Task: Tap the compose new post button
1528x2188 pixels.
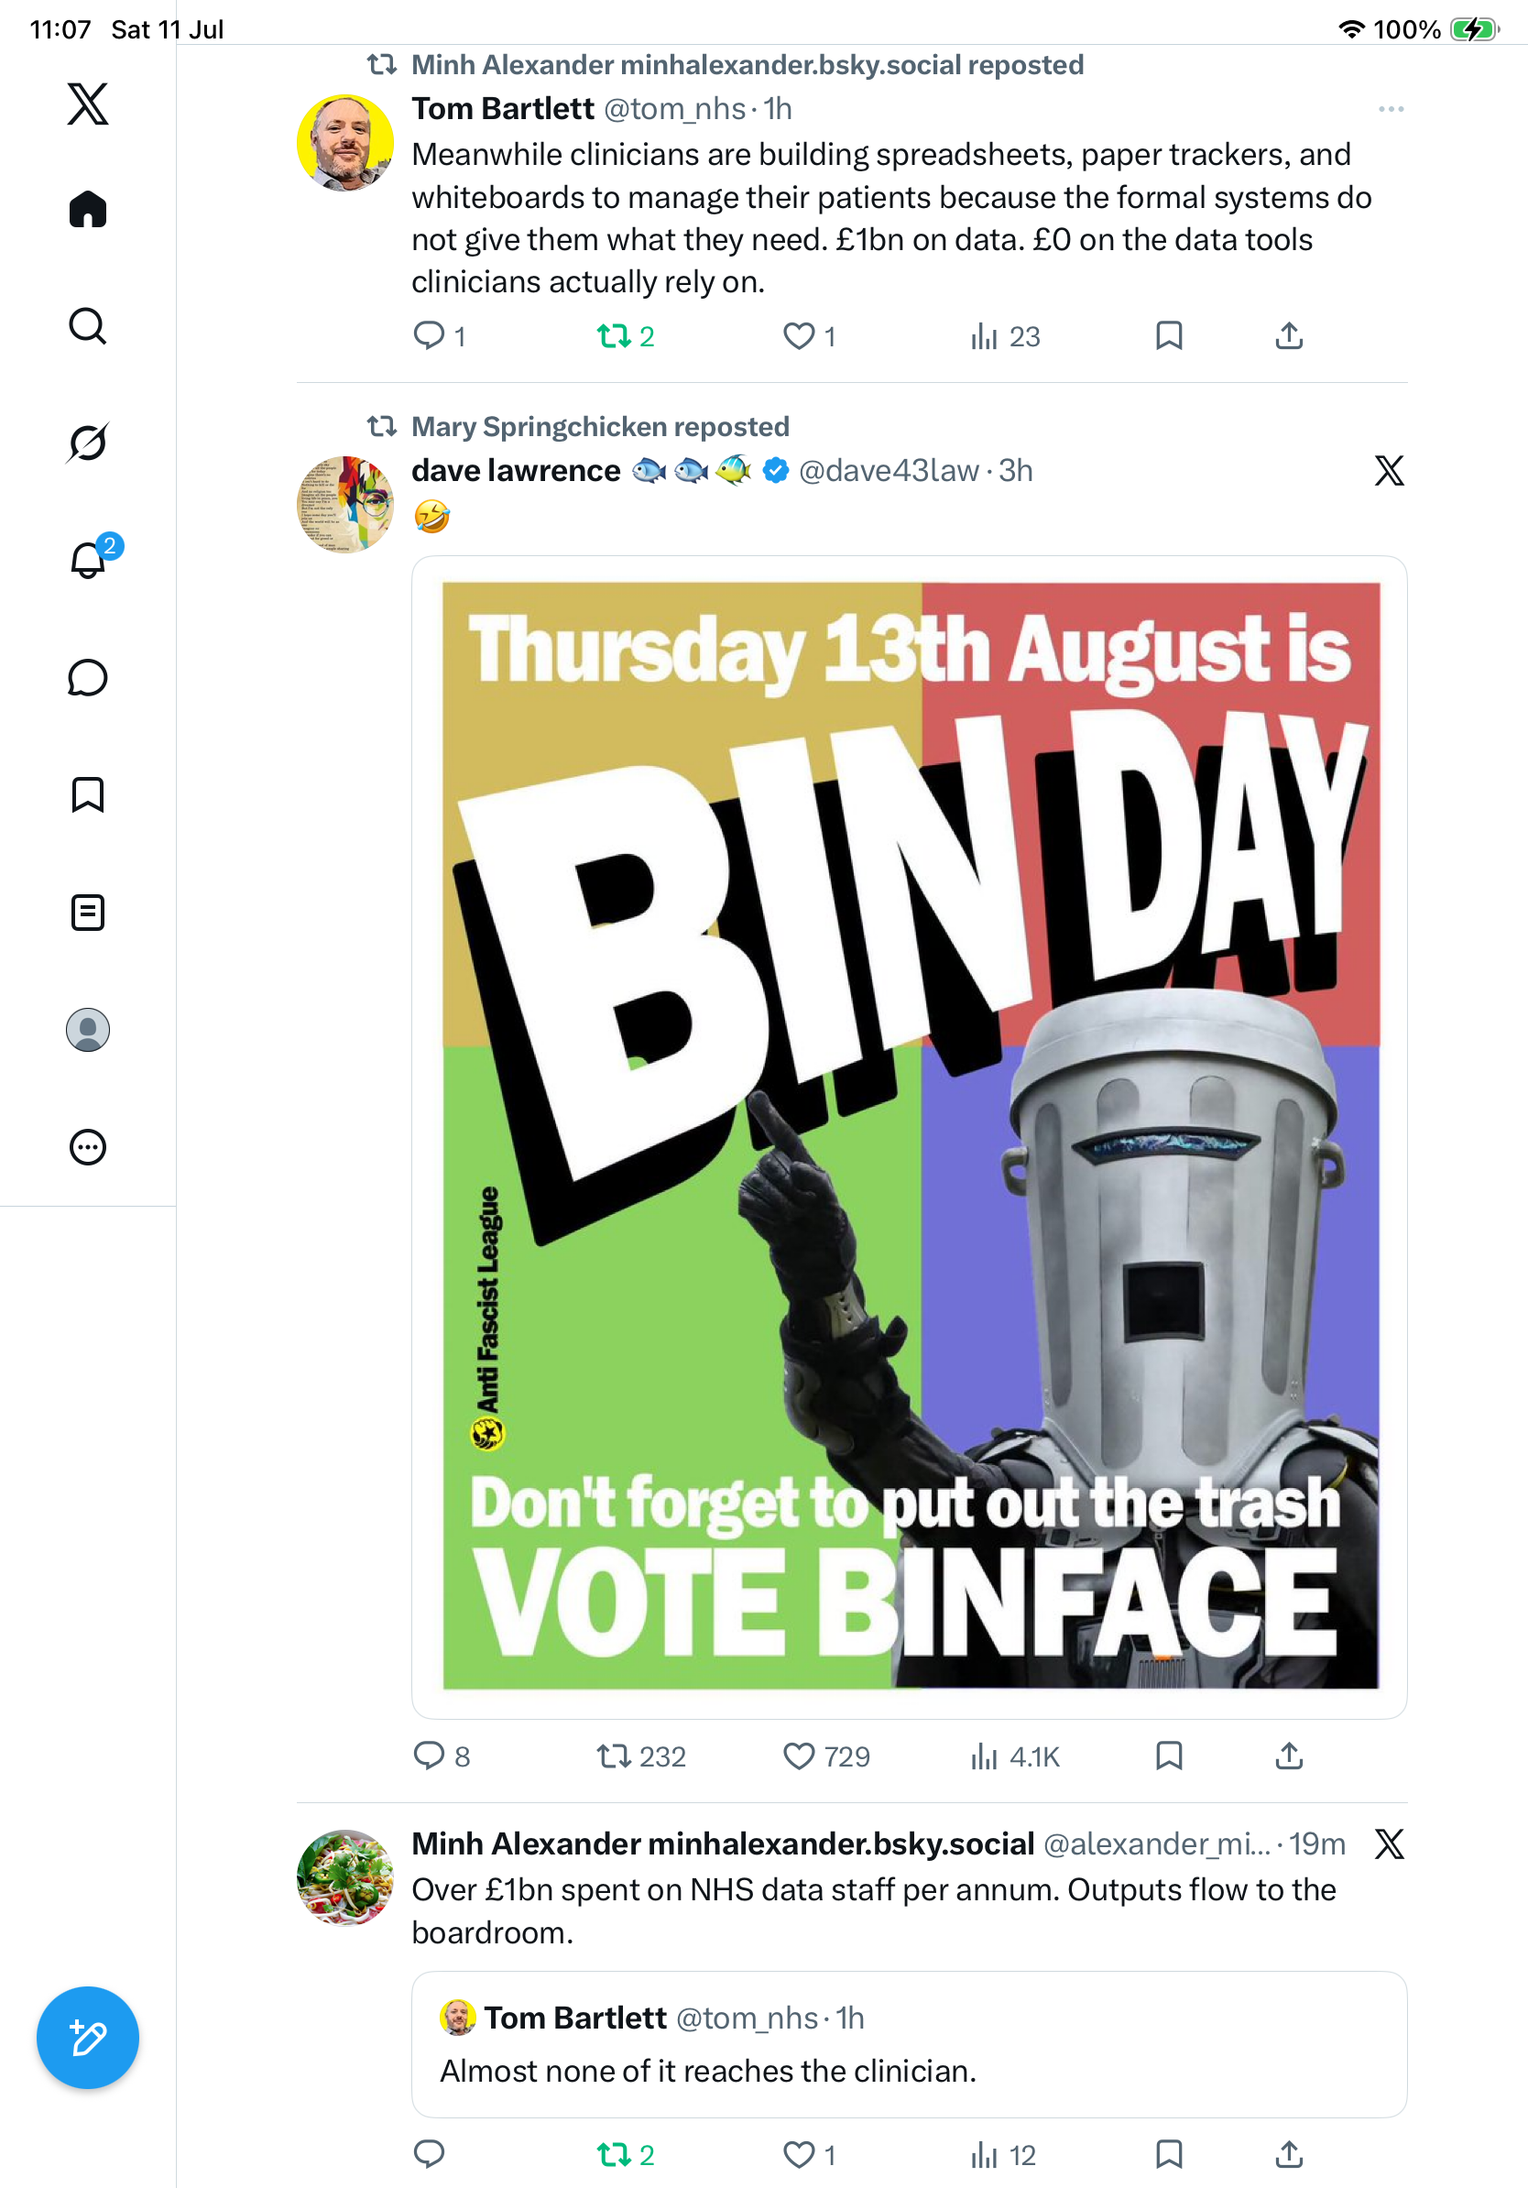Action: pyautogui.click(x=88, y=2038)
